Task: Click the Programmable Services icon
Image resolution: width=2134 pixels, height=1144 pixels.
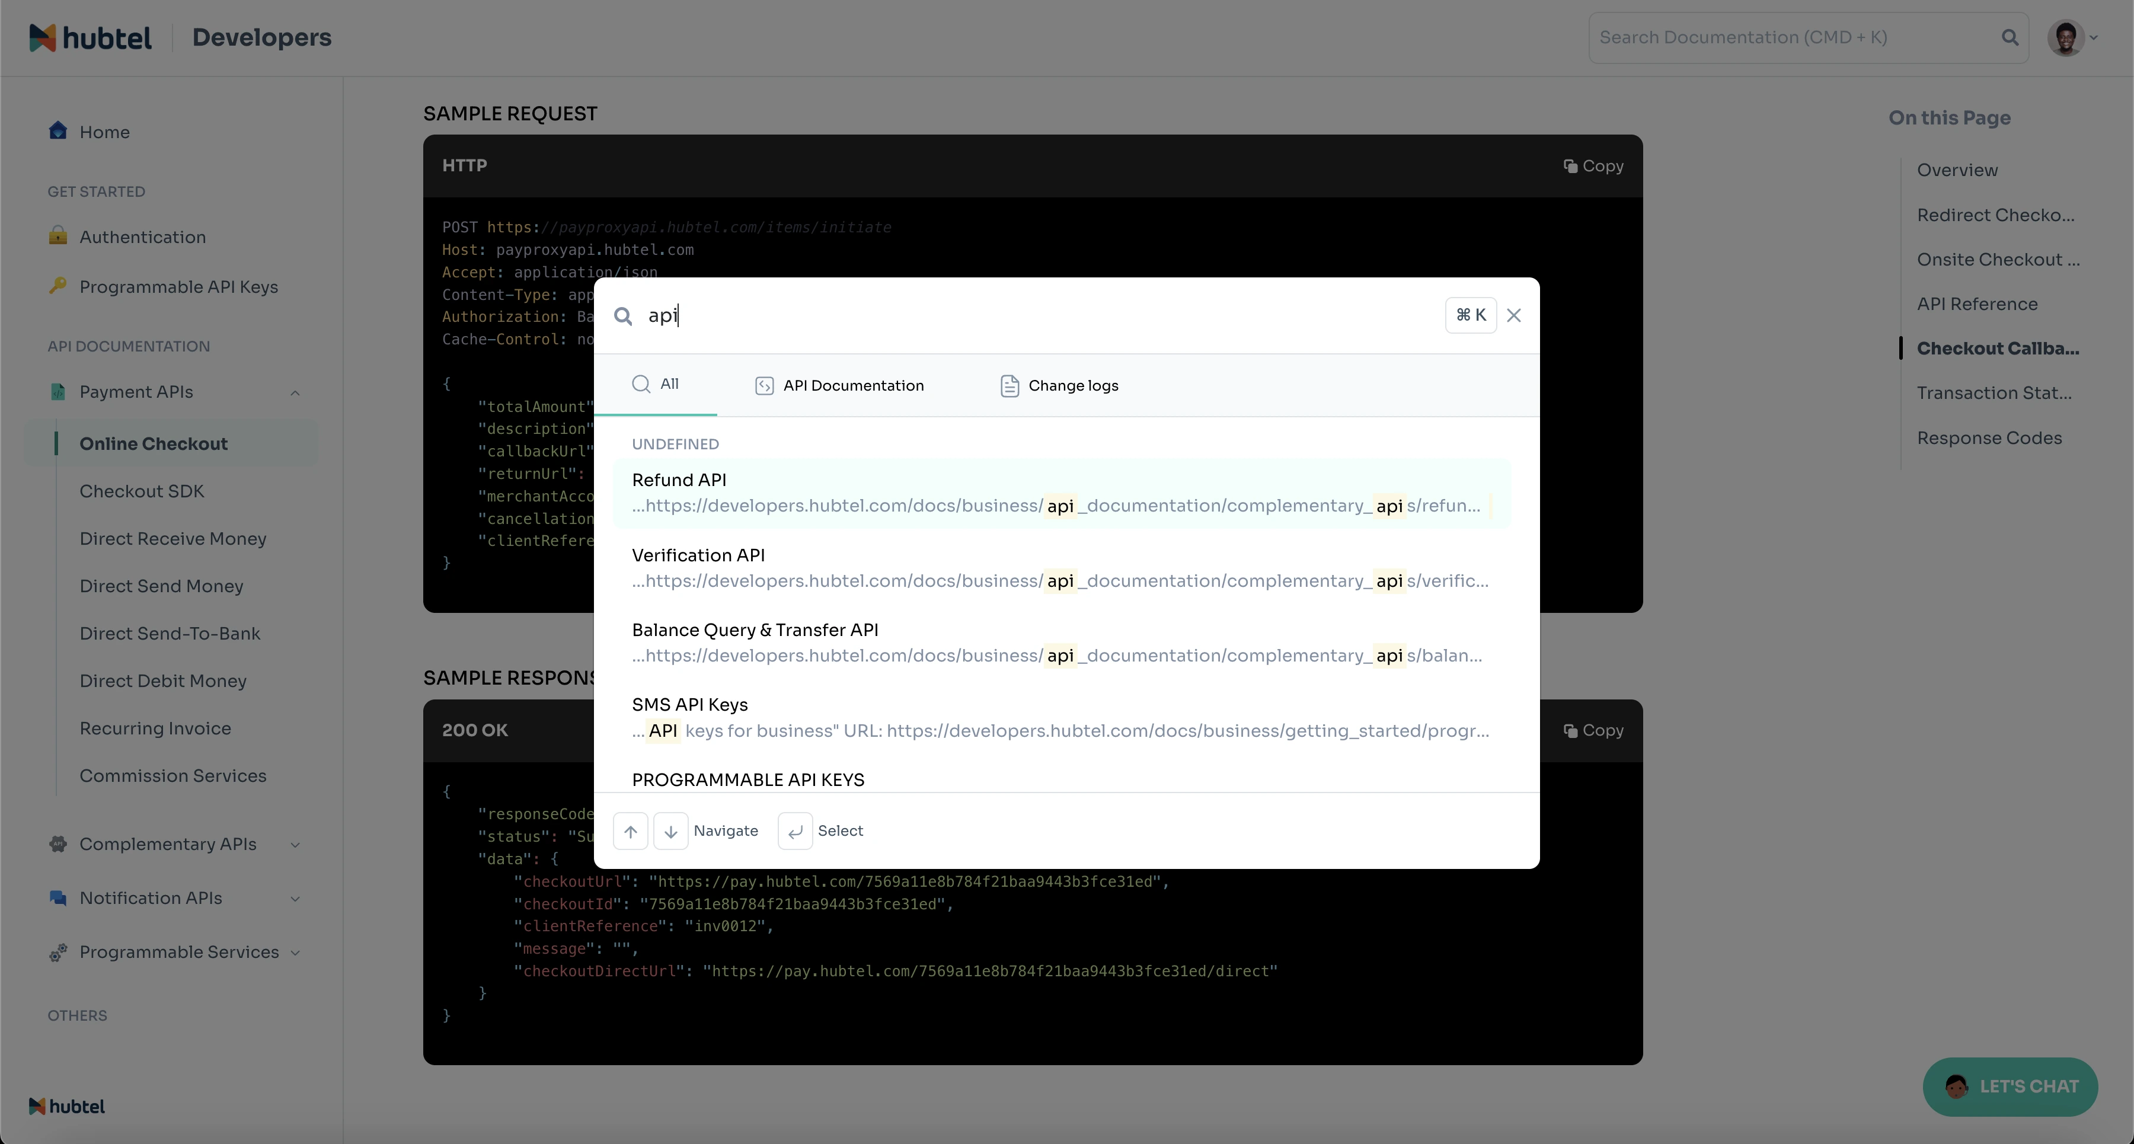Action: [x=57, y=952]
